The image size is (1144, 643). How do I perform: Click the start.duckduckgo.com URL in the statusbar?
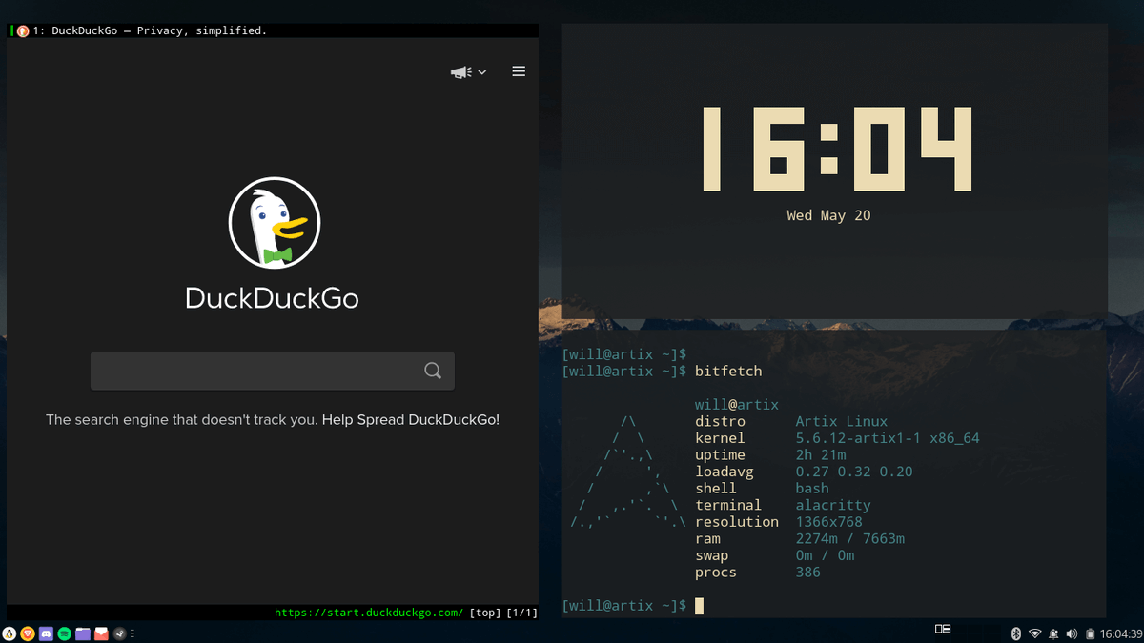pos(369,613)
